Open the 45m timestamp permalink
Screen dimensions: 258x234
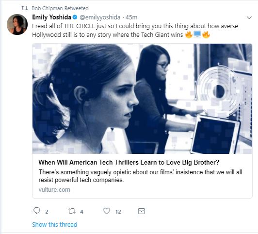131,17
